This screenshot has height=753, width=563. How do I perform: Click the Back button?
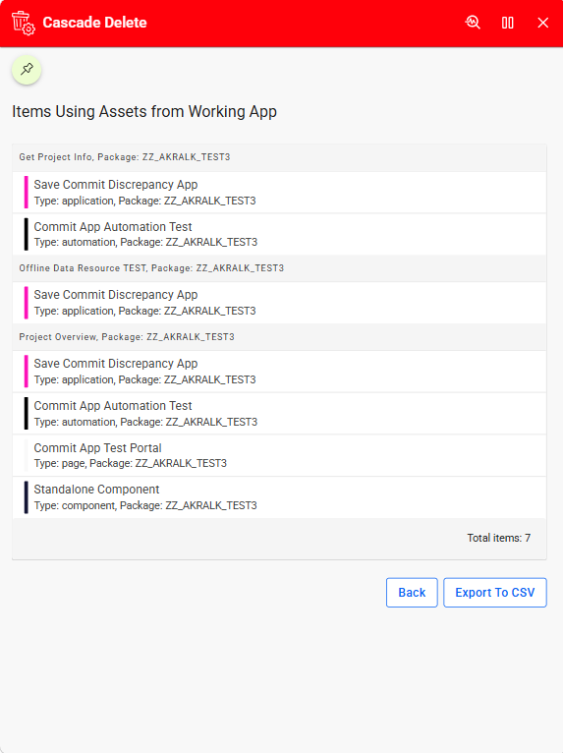pos(412,592)
